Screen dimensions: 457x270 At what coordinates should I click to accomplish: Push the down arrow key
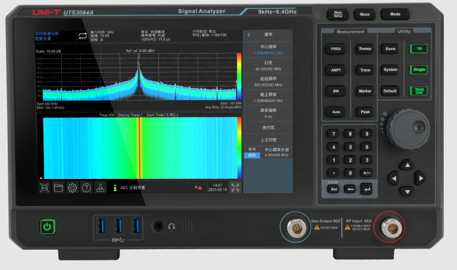click(407, 191)
